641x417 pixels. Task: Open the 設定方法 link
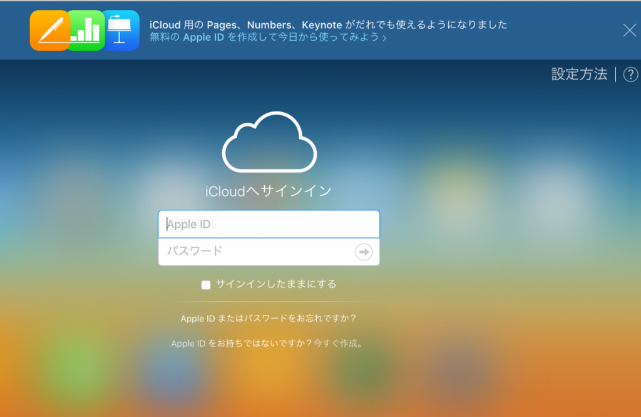579,74
